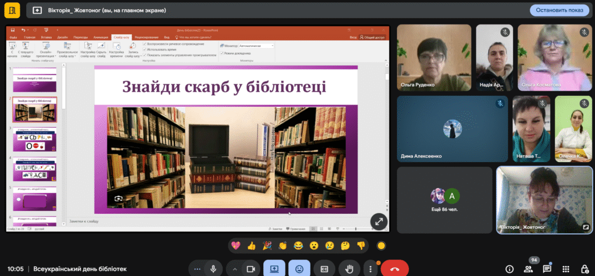Expand shared screen to full view
The image size is (595, 276).
(x=379, y=221)
